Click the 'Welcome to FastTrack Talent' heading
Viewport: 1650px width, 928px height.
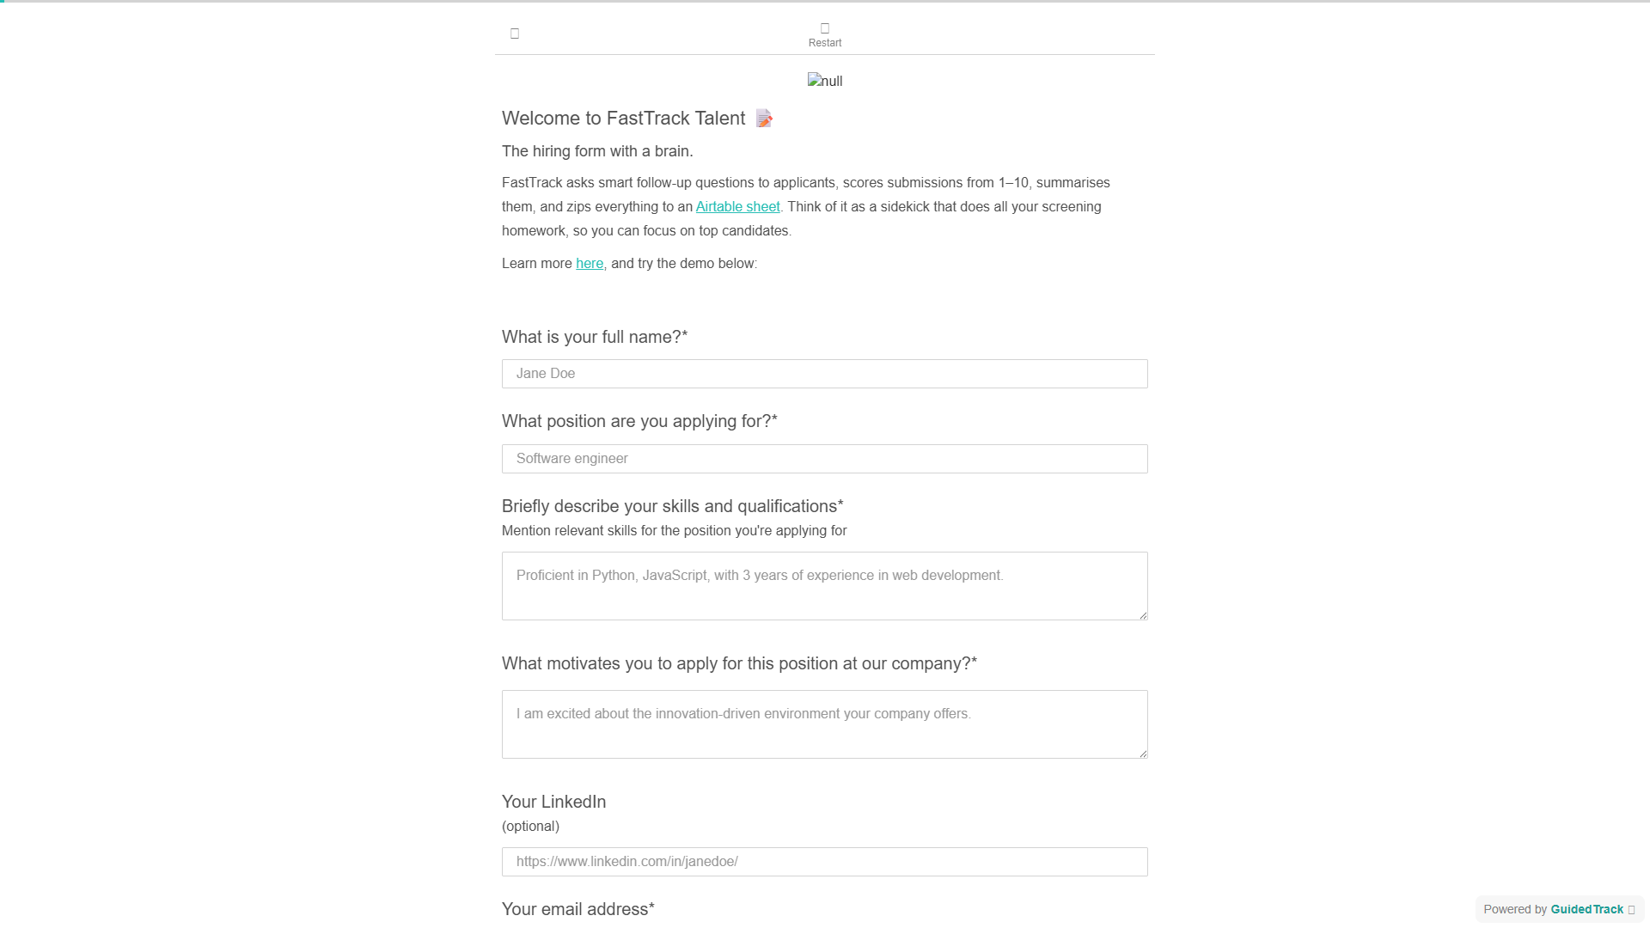point(623,119)
